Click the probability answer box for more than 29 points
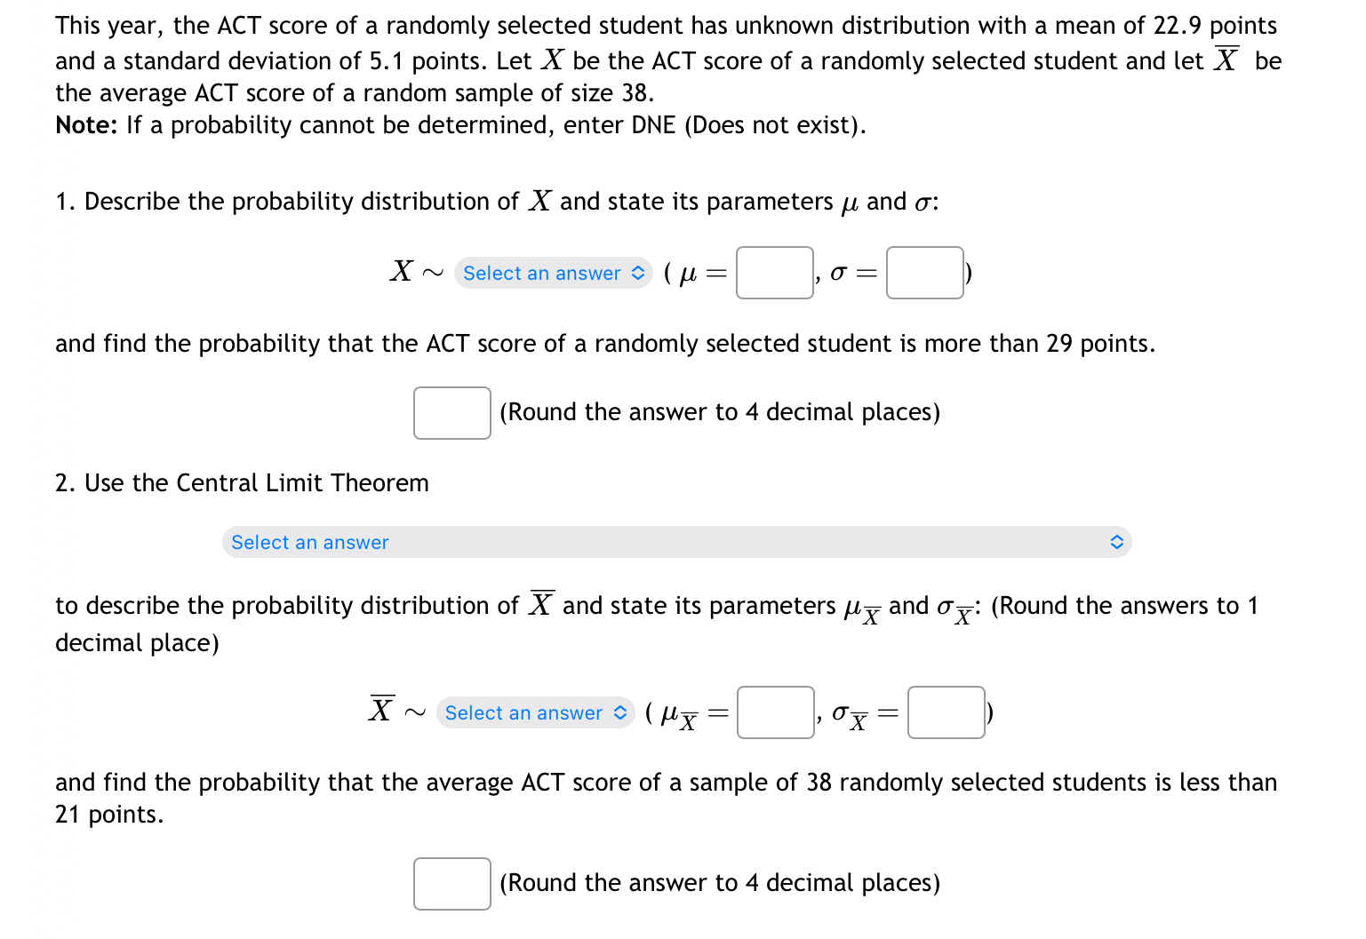The width and height of the screenshot is (1366, 939). (451, 412)
